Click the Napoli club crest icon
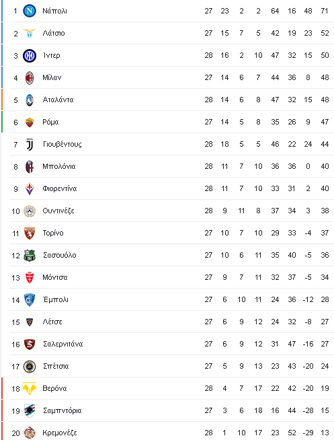 pyautogui.click(x=30, y=11)
